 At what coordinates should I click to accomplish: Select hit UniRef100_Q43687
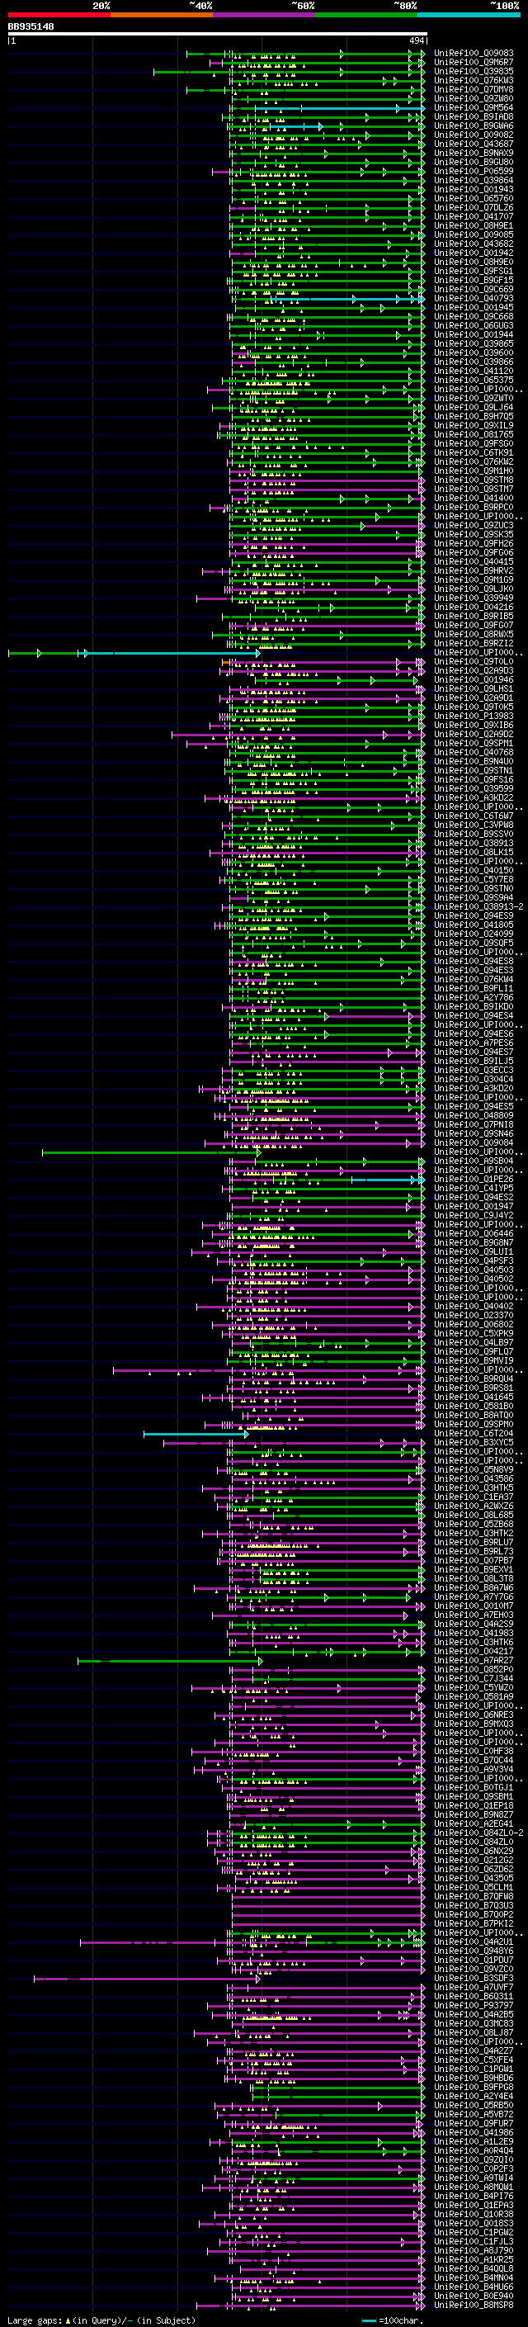coord(474,144)
